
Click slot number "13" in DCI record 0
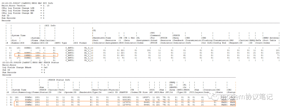point(18,48)
